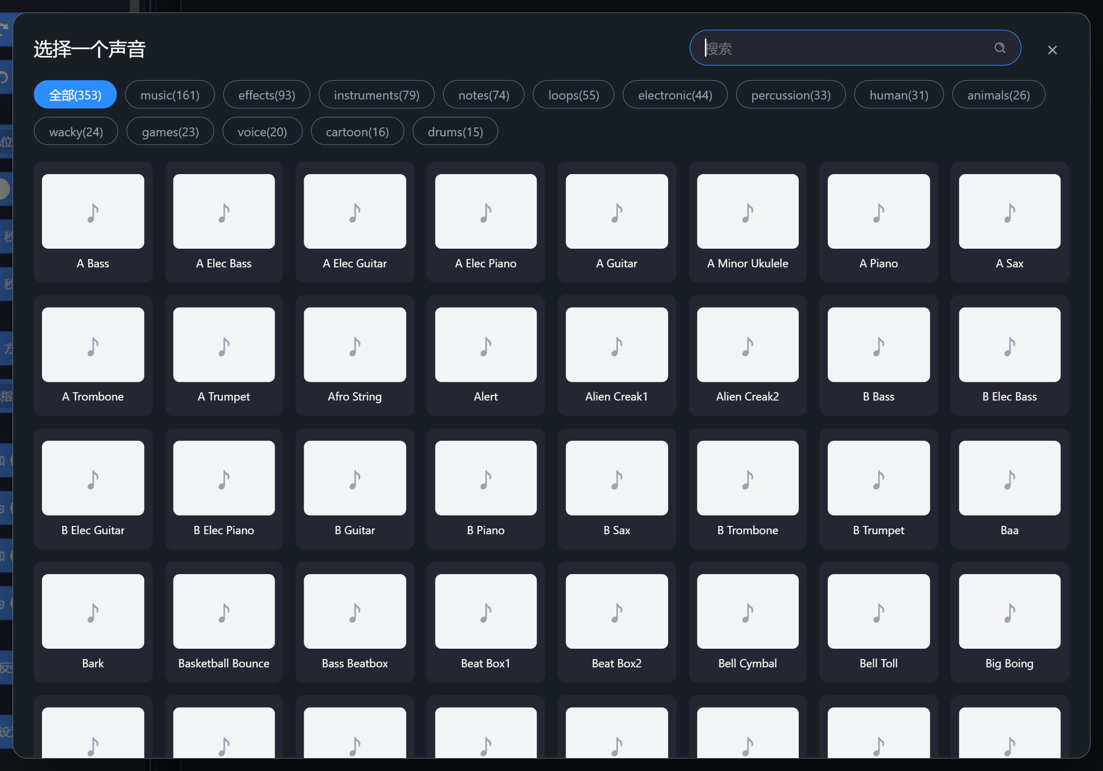Screen dimensions: 1103x771
Task: Show wacky(24) sounds
Action: (76, 132)
